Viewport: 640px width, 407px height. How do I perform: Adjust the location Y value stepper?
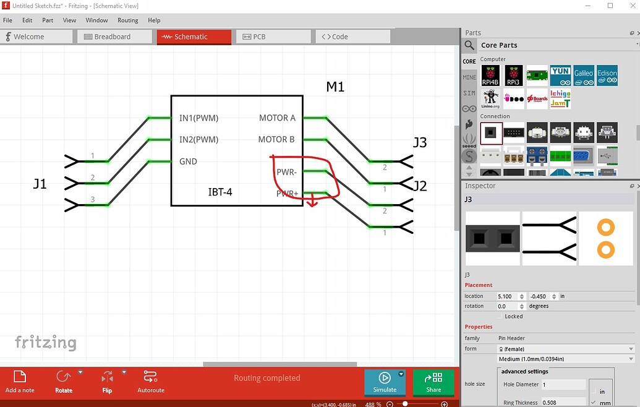click(554, 296)
